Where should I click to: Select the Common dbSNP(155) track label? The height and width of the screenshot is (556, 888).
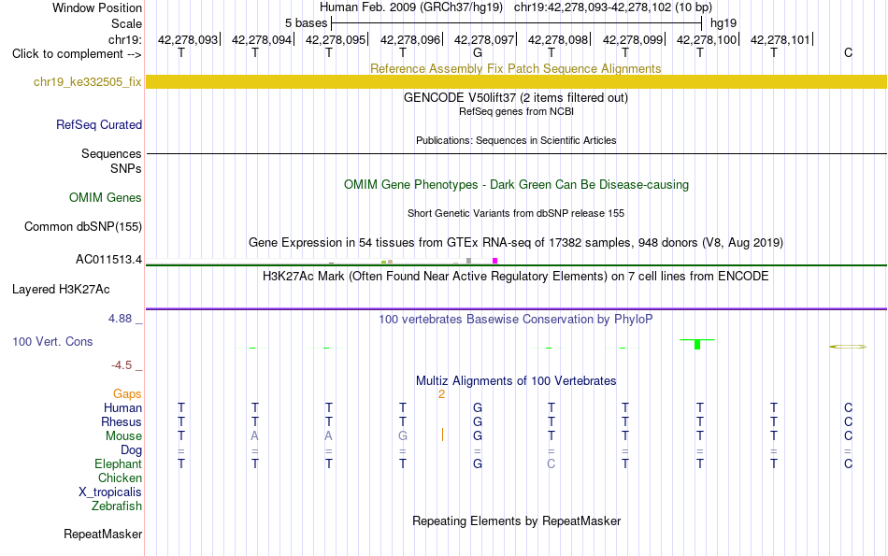click(83, 226)
